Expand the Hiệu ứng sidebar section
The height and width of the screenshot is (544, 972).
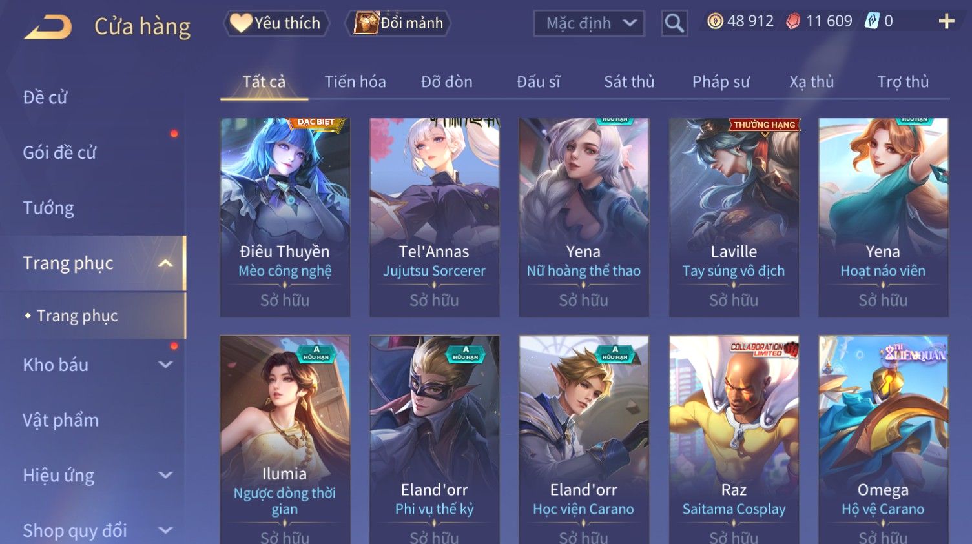(x=165, y=476)
